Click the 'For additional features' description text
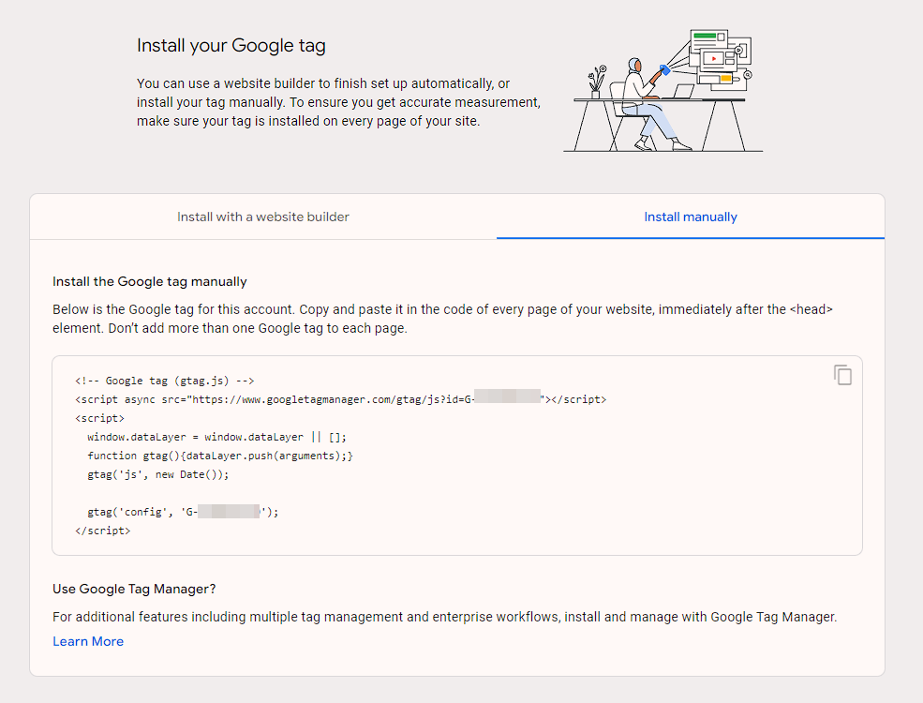This screenshot has width=923, height=703. (x=444, y=617)
